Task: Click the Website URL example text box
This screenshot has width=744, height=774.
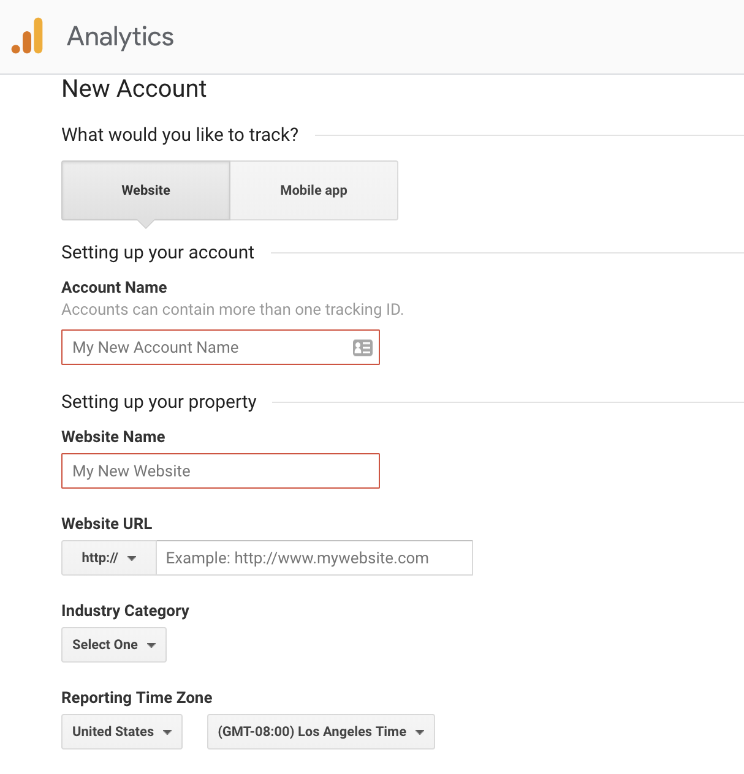Action: (314, 558)
